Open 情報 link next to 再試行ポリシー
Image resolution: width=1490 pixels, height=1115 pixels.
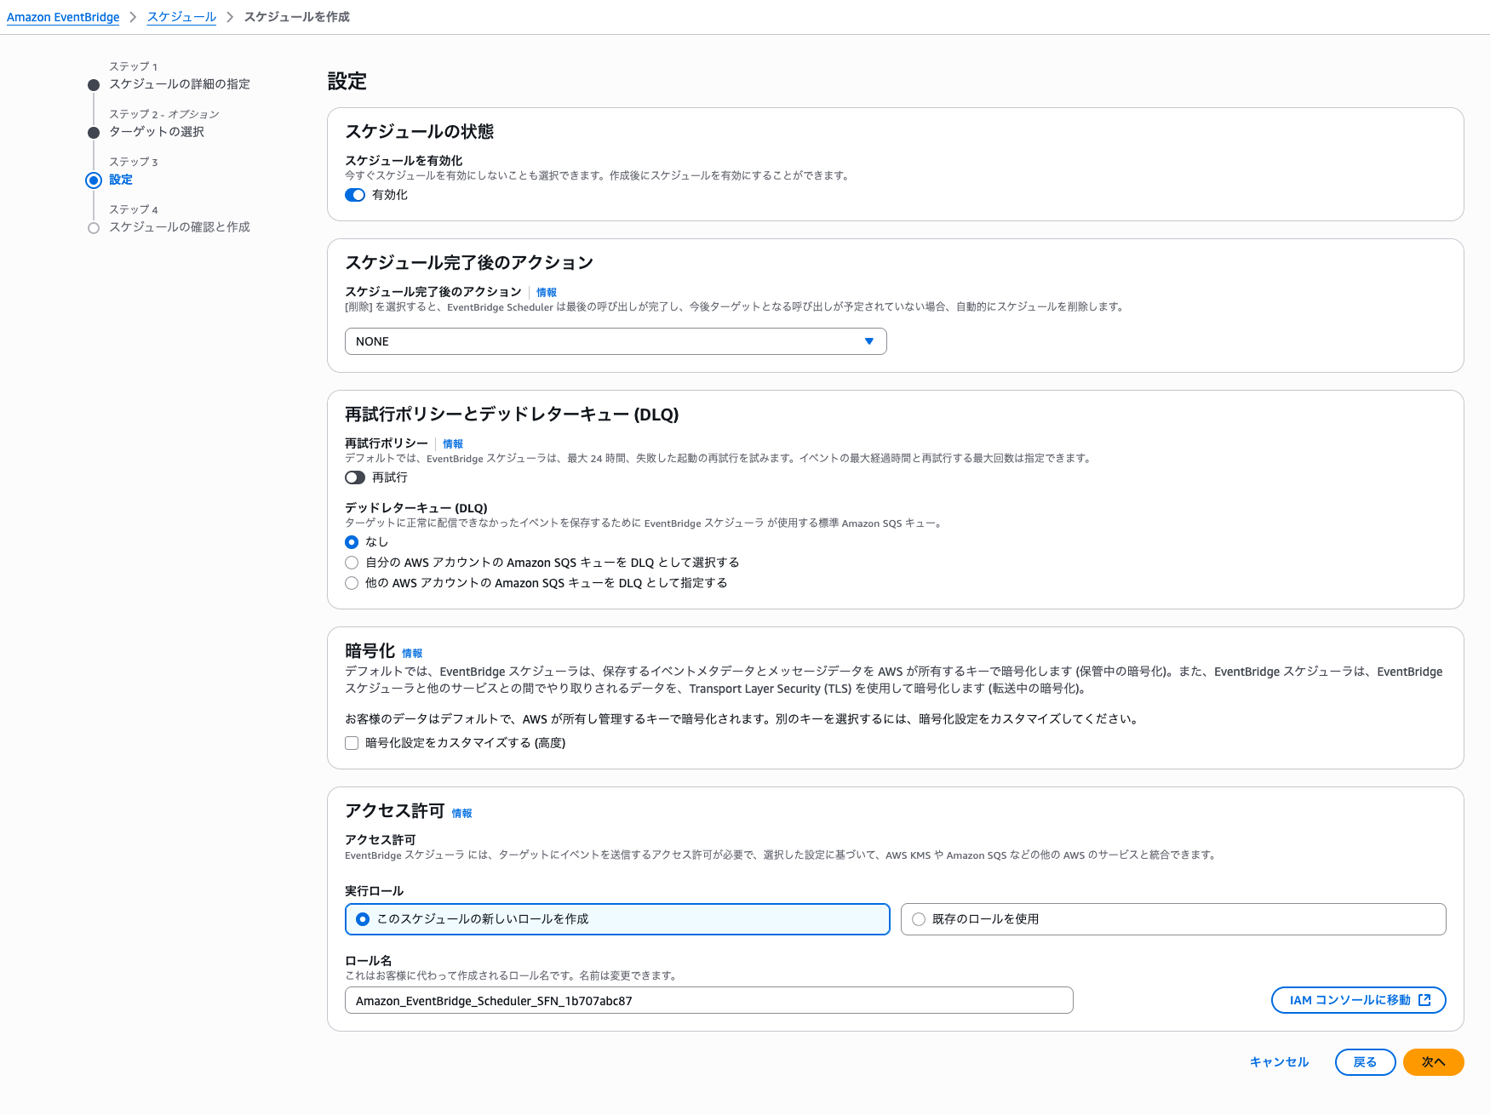[453, 444]
